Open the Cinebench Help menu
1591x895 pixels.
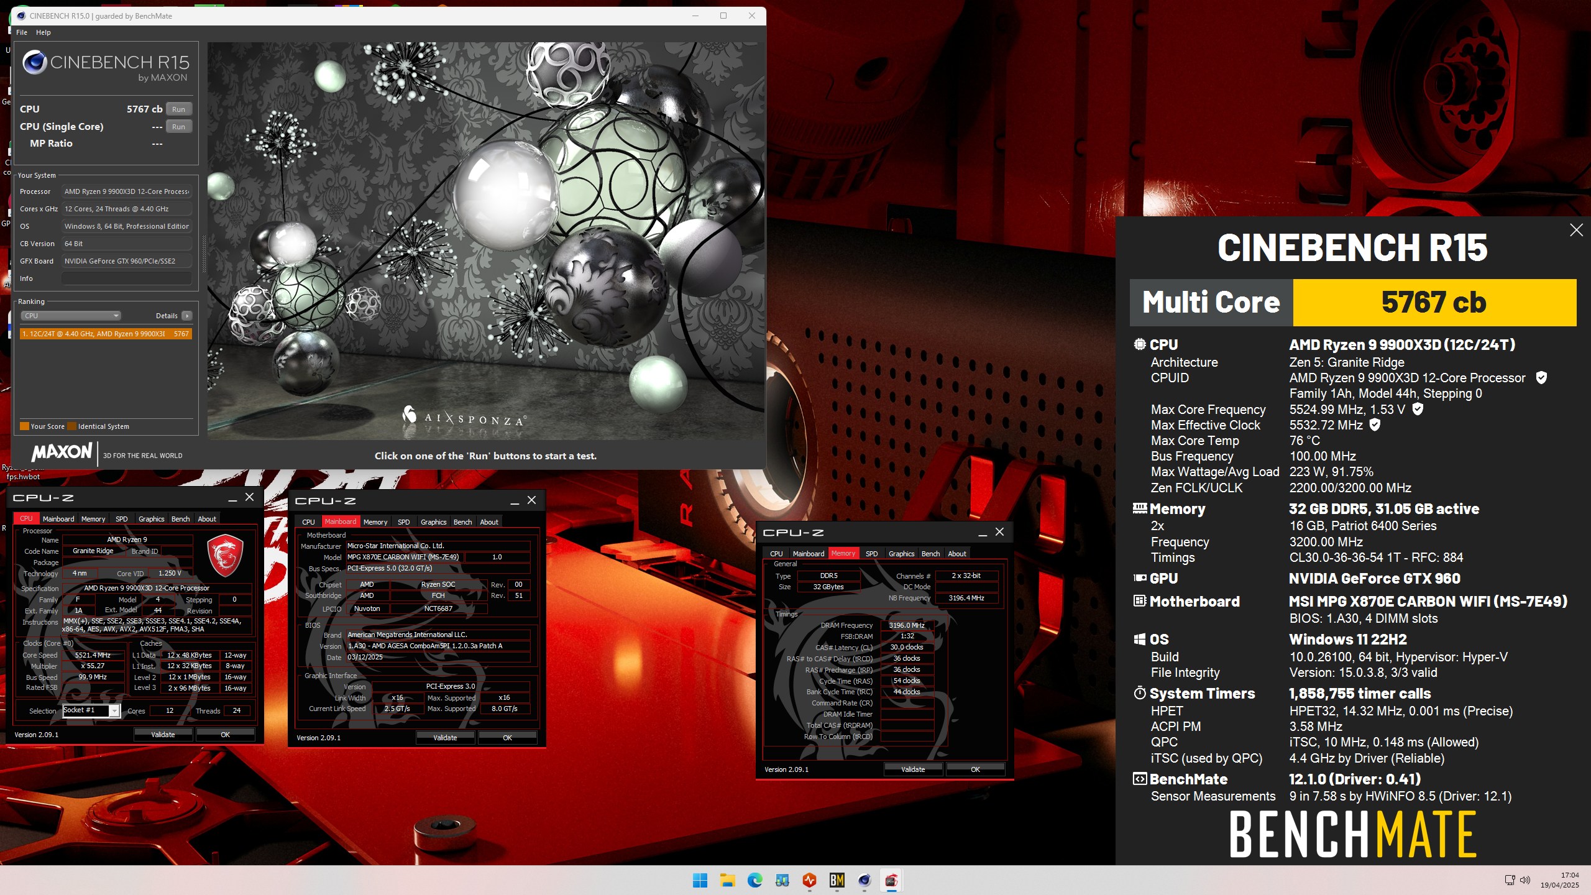[43, 32]
